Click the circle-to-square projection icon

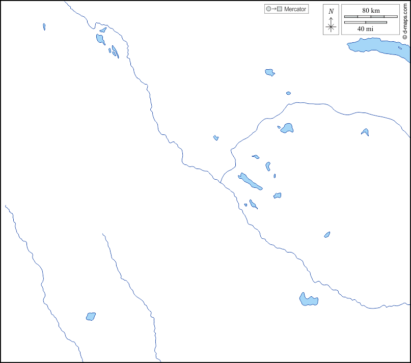[273, 9]
